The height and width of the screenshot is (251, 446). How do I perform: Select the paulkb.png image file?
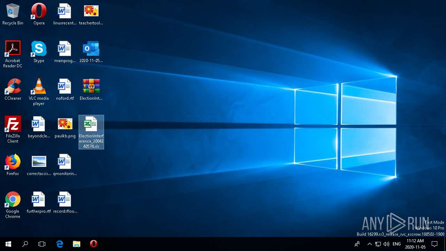[65, 127]
